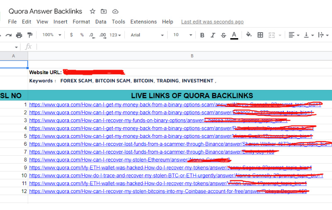Select the serial number 4 cell
Image resolution: width=332 pixels, height=210 pixels.
click(x=14, y=128)
